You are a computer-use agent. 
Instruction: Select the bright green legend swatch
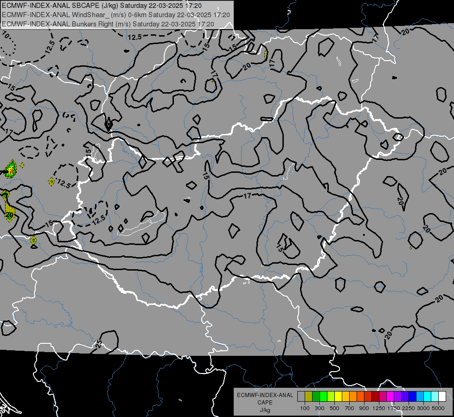(323, 396)
